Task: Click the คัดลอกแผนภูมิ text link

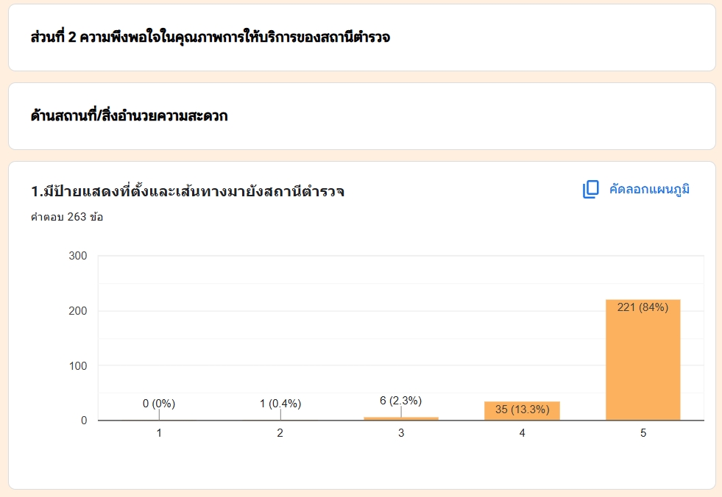Action: point(649,190)
